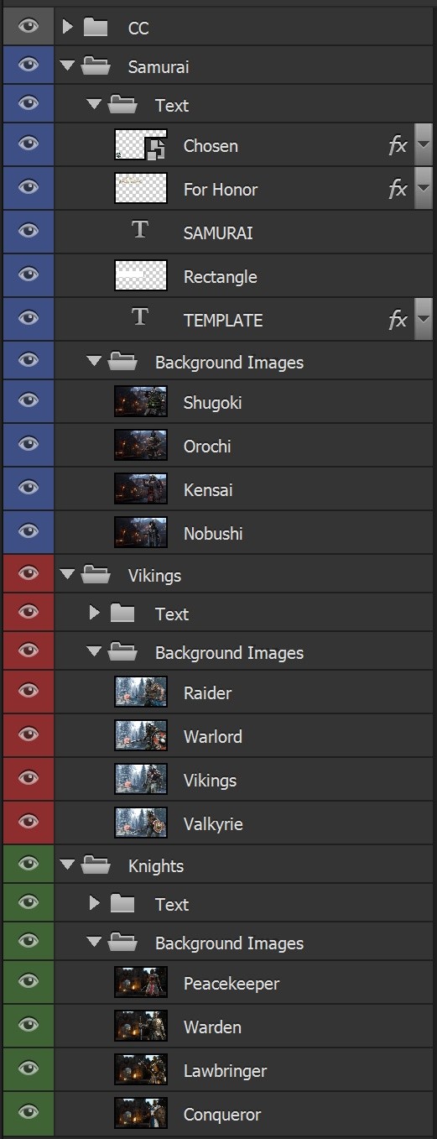Select the For Honor layer thumbnail
Screen dimensions: 437x1139
(x=141, y=189)
